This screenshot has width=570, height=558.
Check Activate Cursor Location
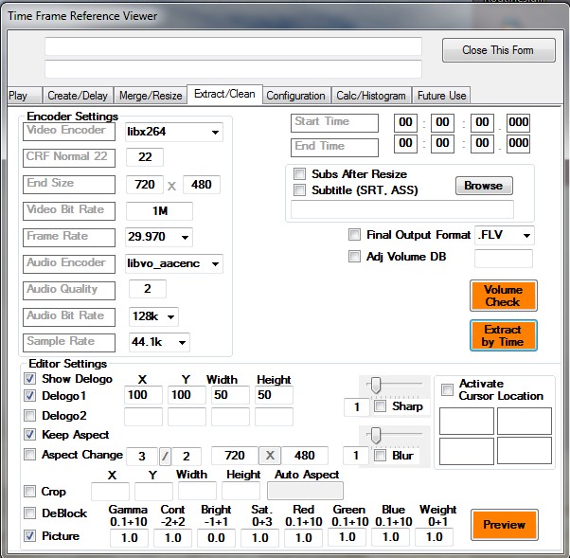(x=447, y=389)
